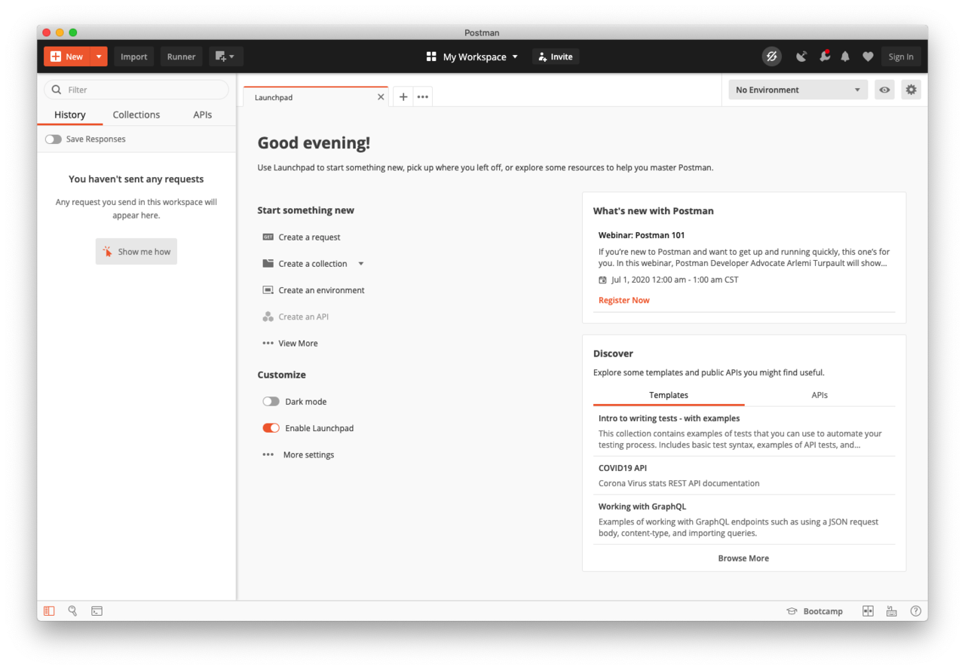Screen dimensions: 965x670
Task: Enable Dark mode toggle
Action: pyautogui.click(x=271, y=402)
